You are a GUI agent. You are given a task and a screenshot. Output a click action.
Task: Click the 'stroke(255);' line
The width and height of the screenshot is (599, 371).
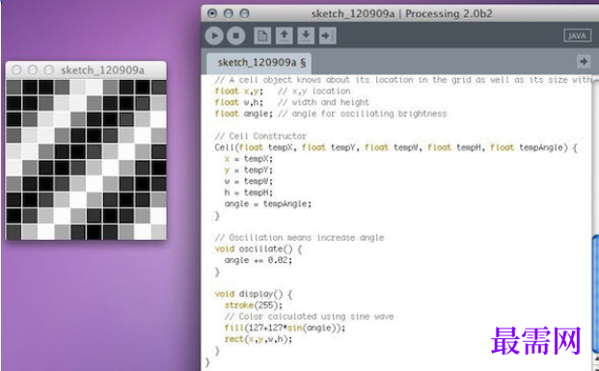click(x=254, y=305)
